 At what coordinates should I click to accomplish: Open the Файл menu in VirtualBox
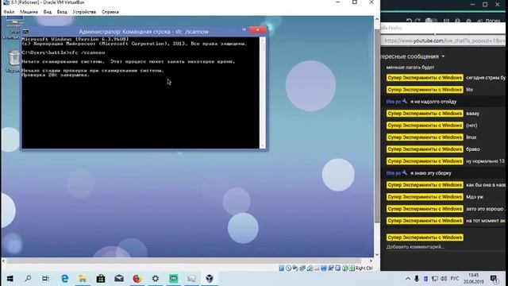pos(9,12)
